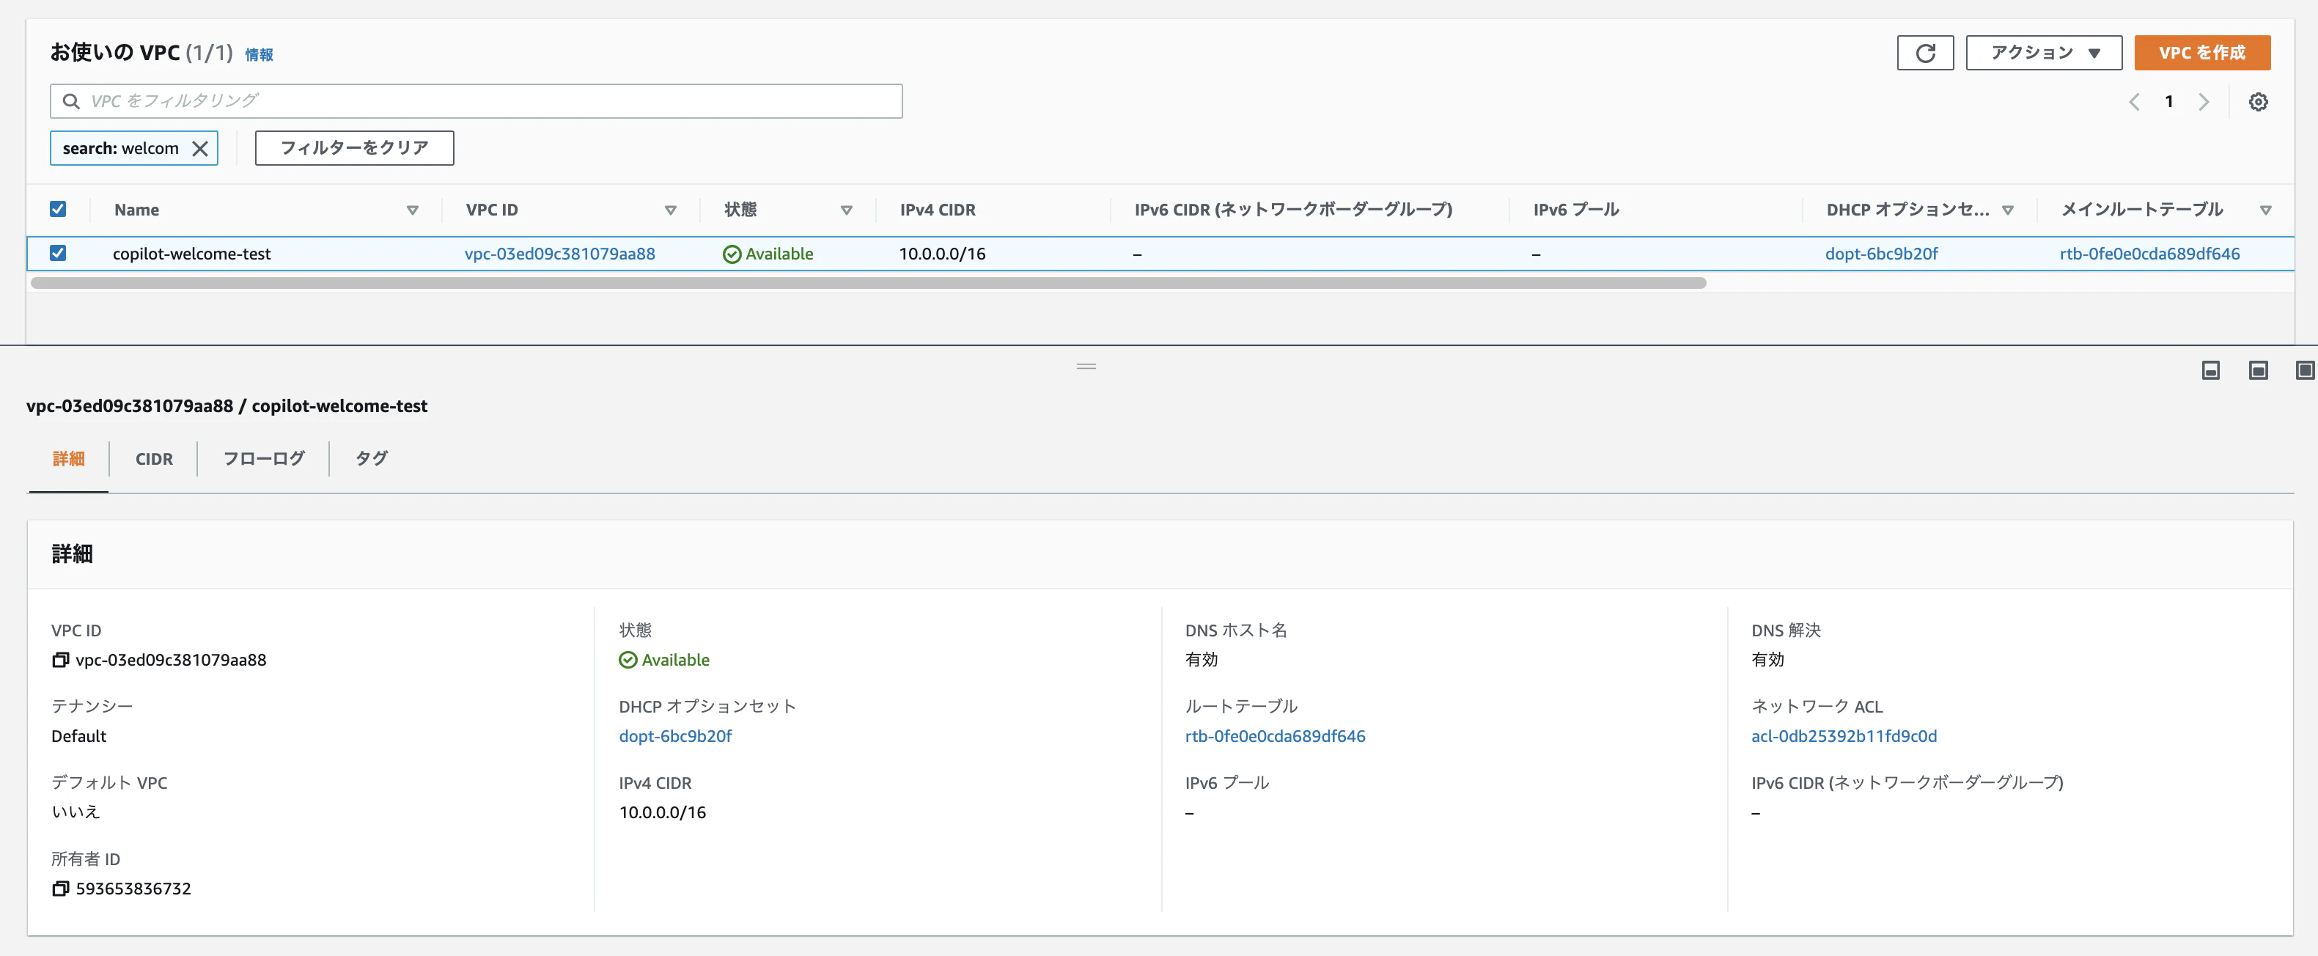Click フィルターをクリア button
This screenshot has width=2318, height=956.
coord(355,149)
